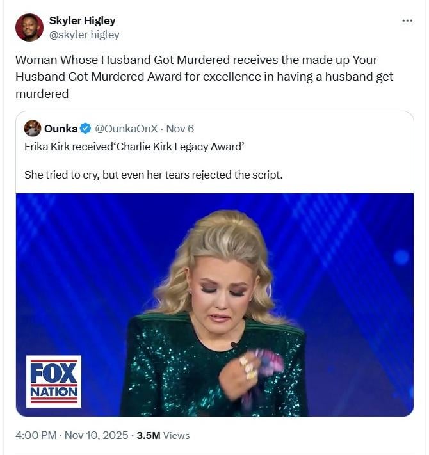The height and width of the screenshot is (455, 429).
Task: Click the post text starting 'Woman Whose Husband'
Action: [x=196, y=60]
